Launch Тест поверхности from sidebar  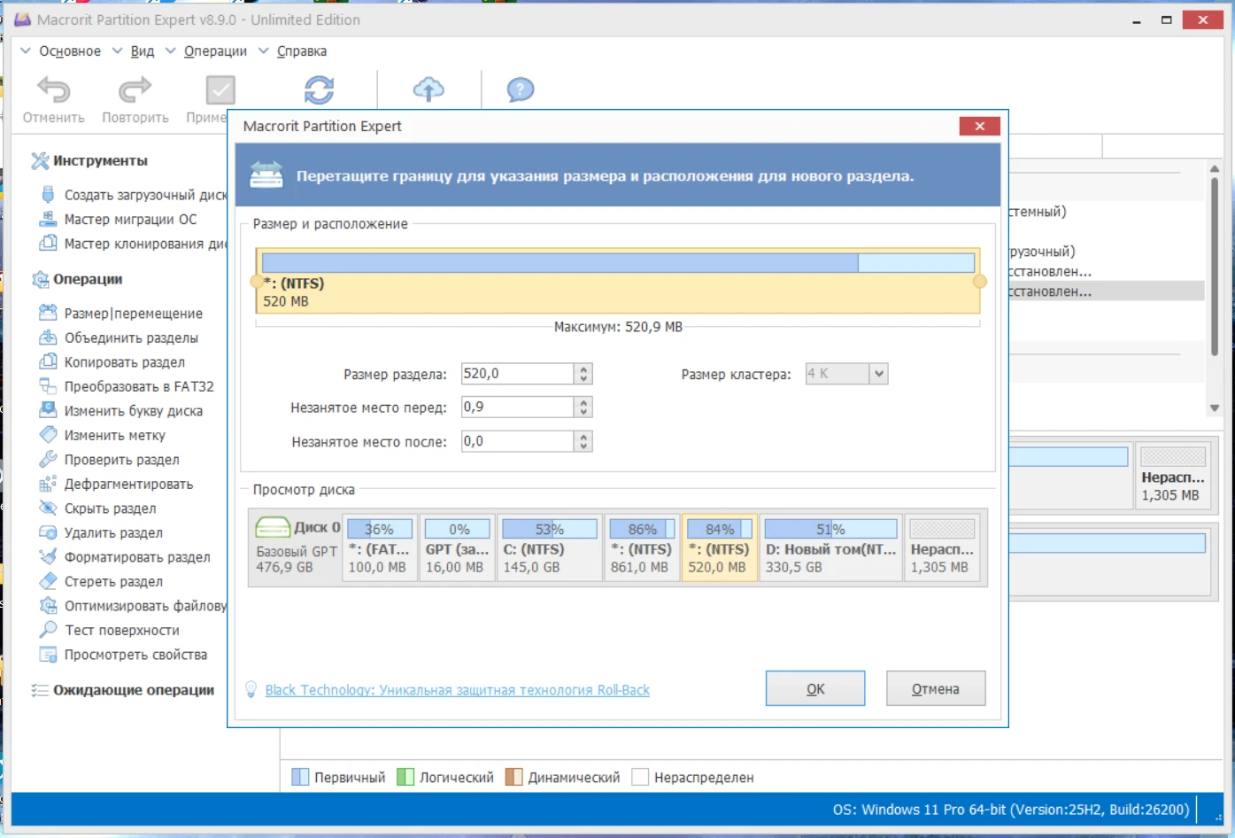tap(121, 631)
